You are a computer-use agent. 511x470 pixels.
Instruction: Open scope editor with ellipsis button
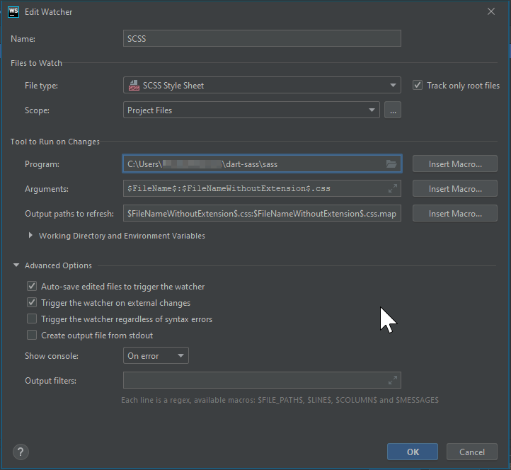pos(393,110)
